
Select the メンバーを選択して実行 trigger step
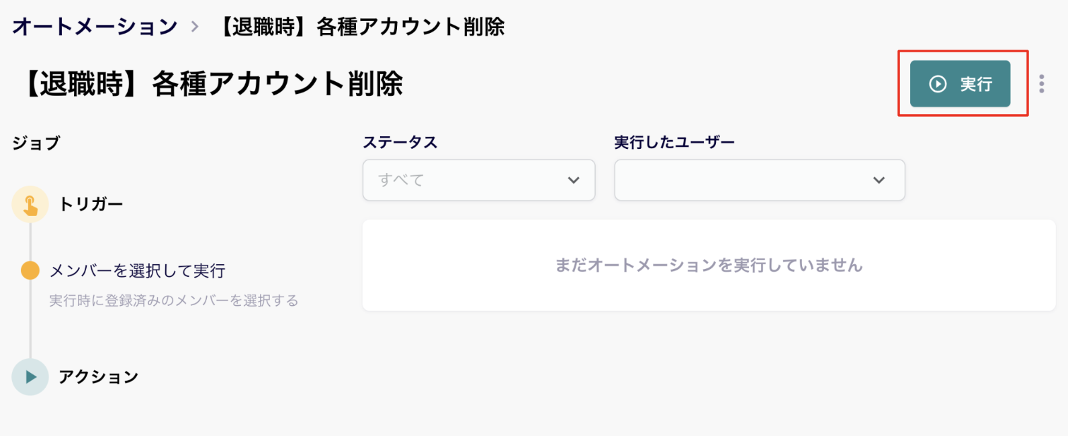click(x=138, y=270)
